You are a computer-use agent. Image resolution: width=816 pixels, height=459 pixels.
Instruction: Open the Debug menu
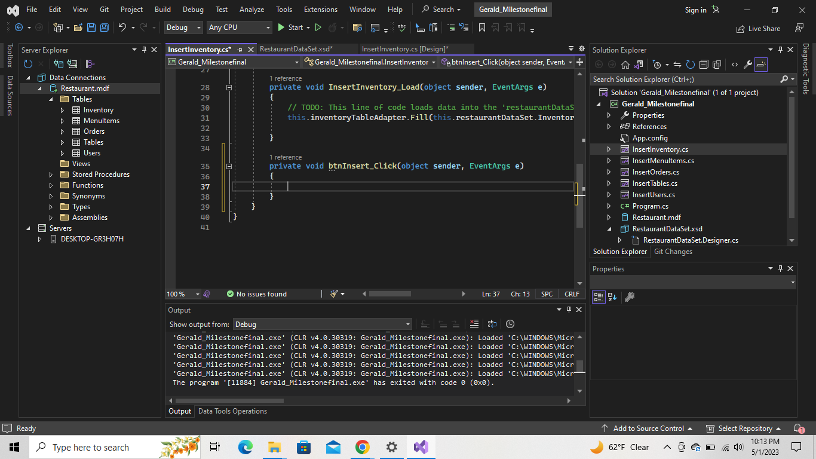click(193, 9)
